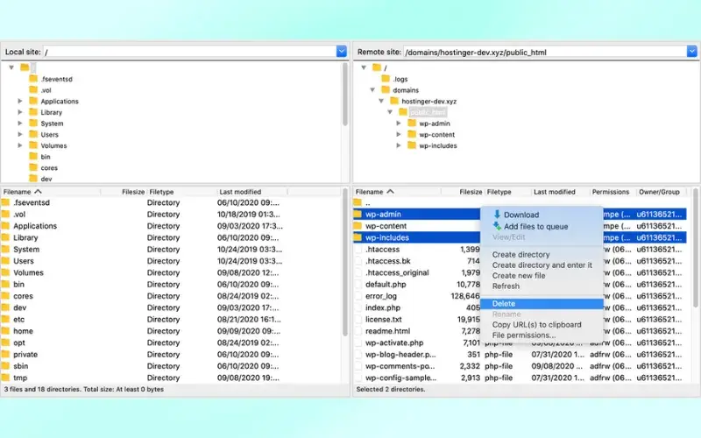Select the dev folder in local tree
The width and height of the screenshot is (701, 438).
46,179
